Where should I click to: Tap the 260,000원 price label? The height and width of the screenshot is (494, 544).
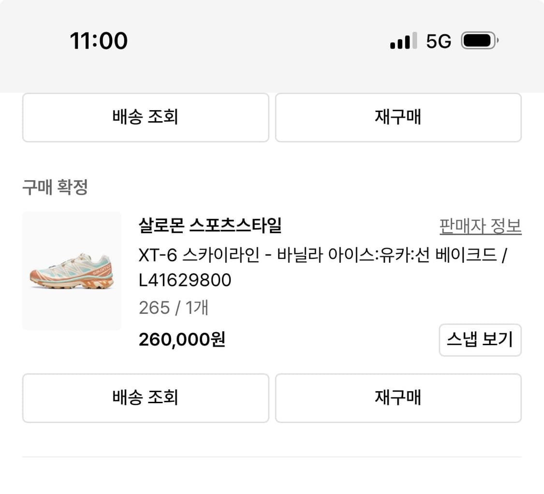click(181, 339)
